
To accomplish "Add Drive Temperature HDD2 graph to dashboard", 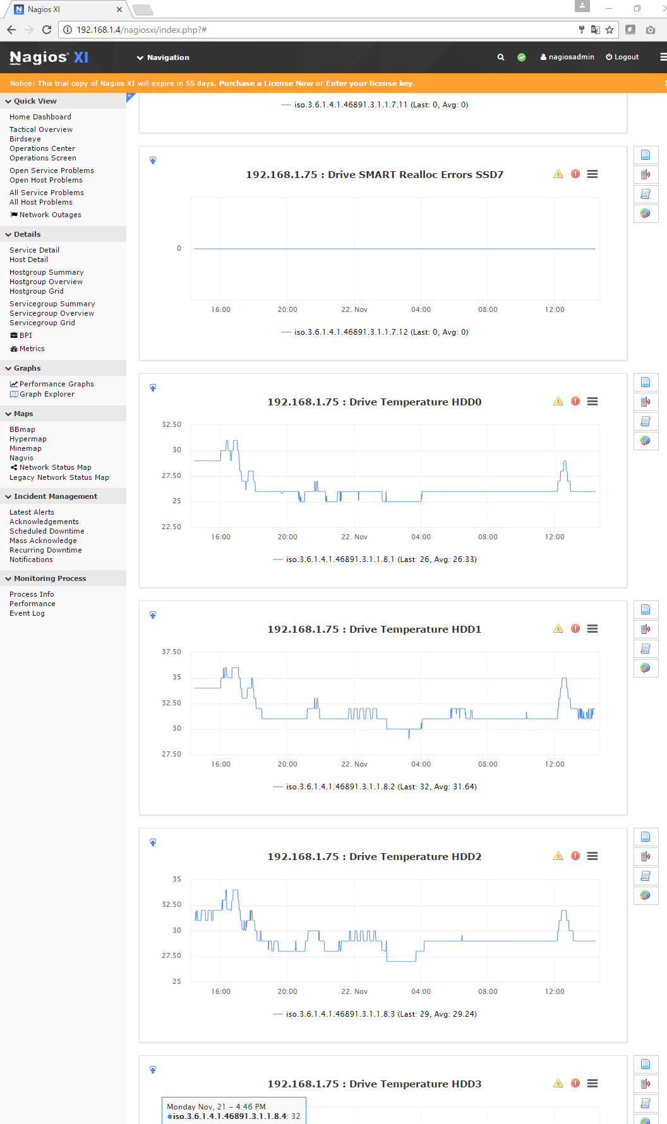I will [x=153, y=842].
